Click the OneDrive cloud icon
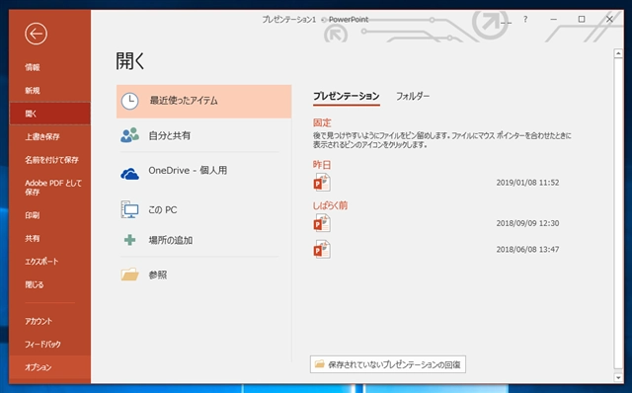The width and height of the screenshot is (632, 393). 129,174
